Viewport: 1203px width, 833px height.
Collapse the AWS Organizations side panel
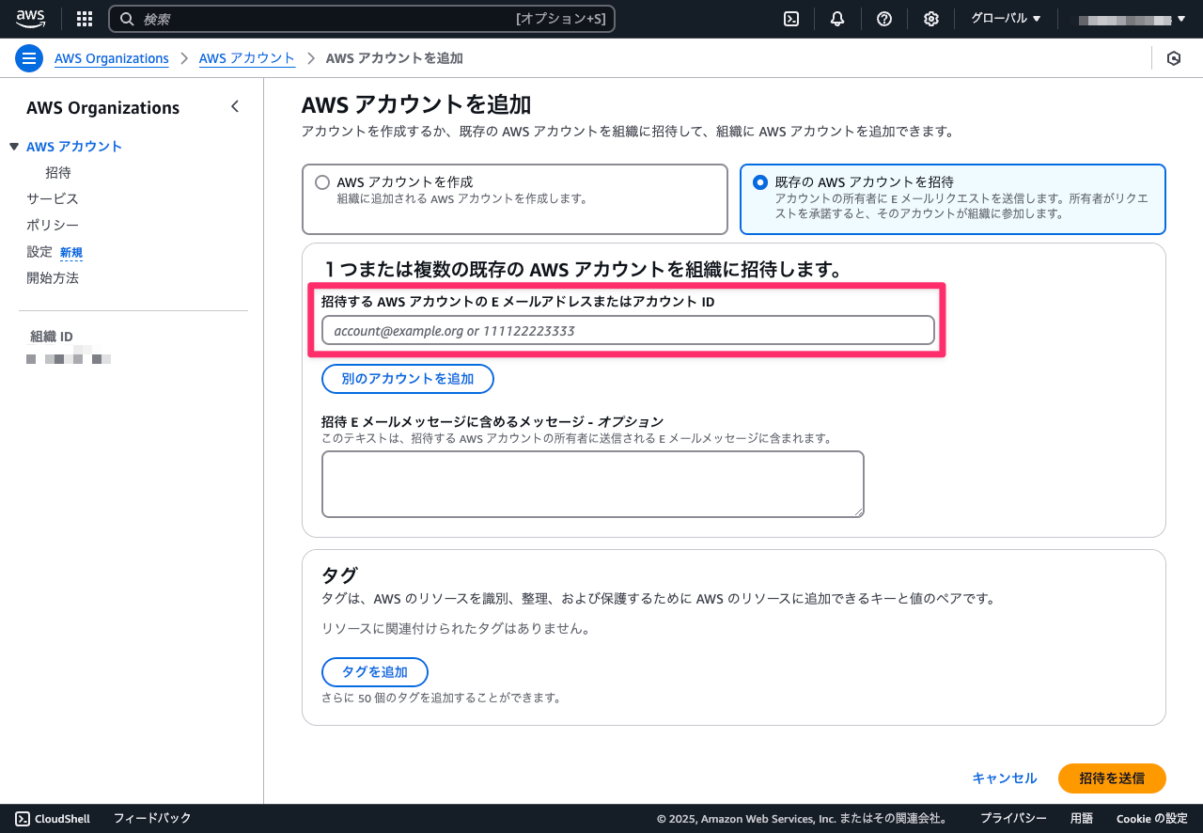coord(235,107)
